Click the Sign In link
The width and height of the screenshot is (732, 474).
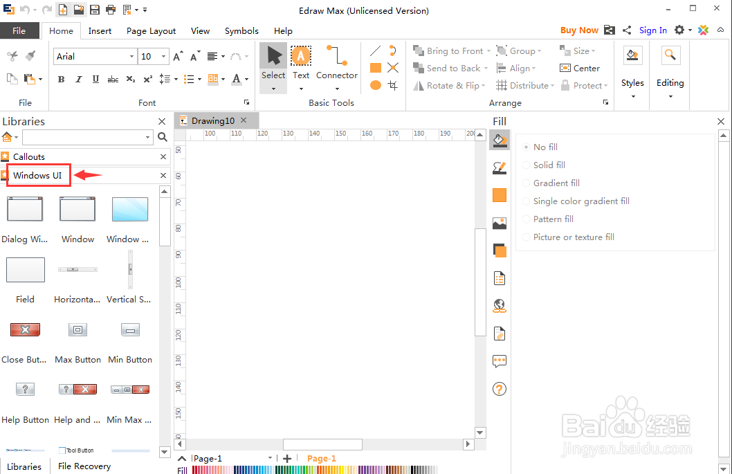[x=652, y=30]
